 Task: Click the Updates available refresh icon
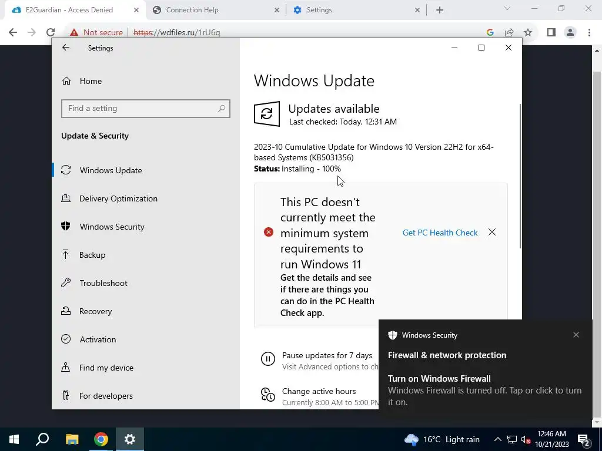[x=267, y=114]
